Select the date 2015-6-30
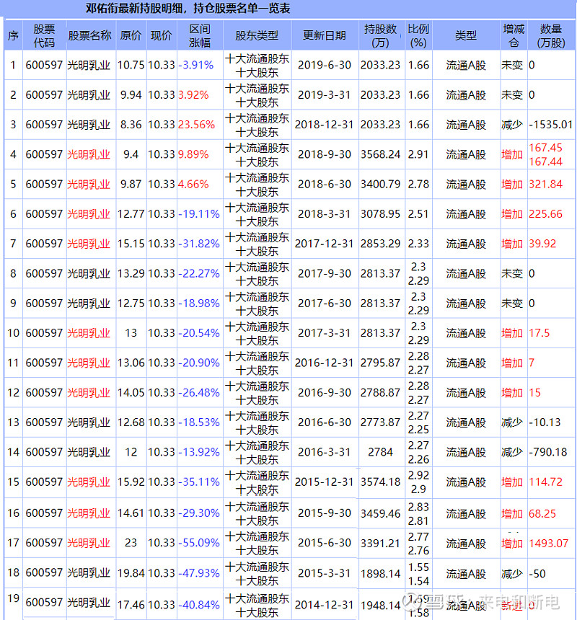This screenshot has width=577, height=620. click(x=325, y=543)
